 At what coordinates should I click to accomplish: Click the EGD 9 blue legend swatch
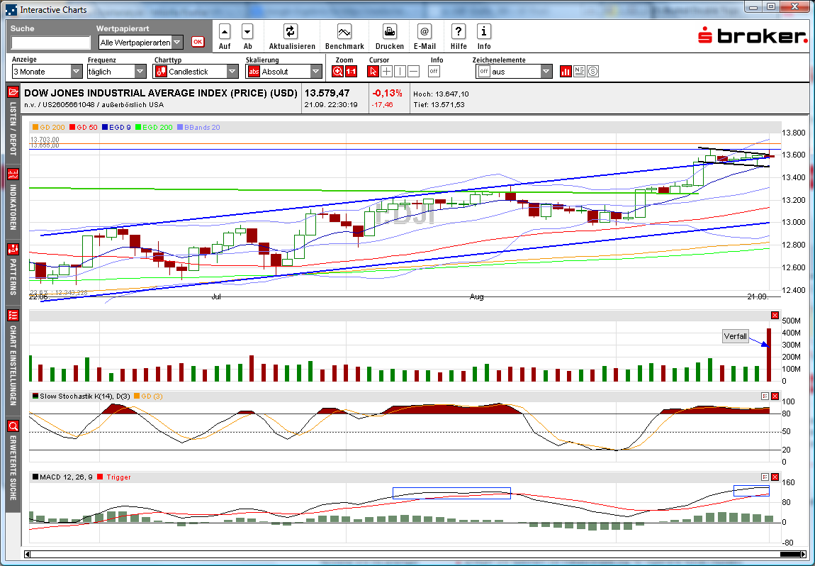pos(104,127)
